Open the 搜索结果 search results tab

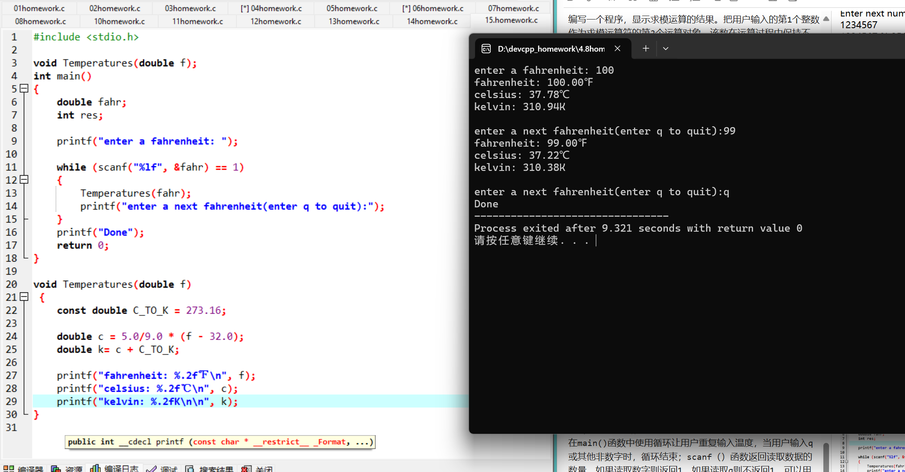point(210,469)
